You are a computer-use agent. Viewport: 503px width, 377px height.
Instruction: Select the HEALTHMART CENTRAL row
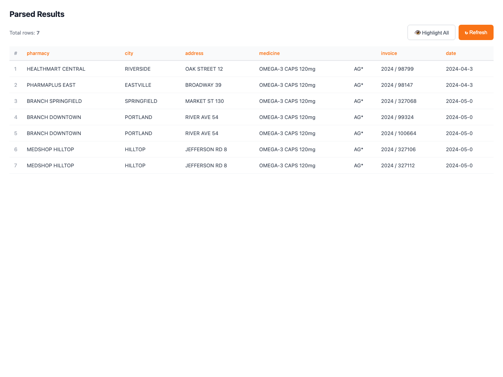(56, 69)
